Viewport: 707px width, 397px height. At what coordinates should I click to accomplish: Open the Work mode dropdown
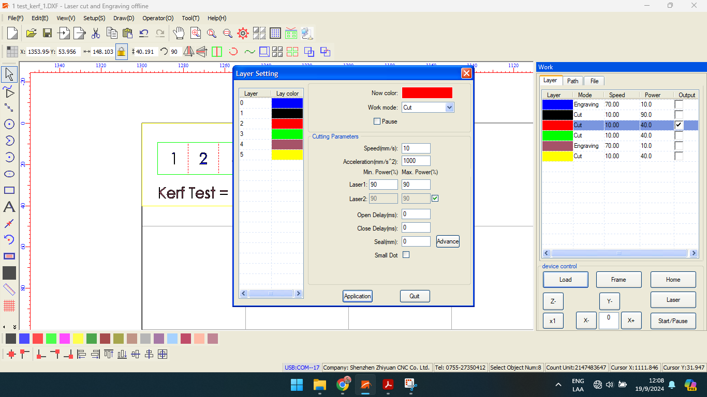(x=449, y=108)
